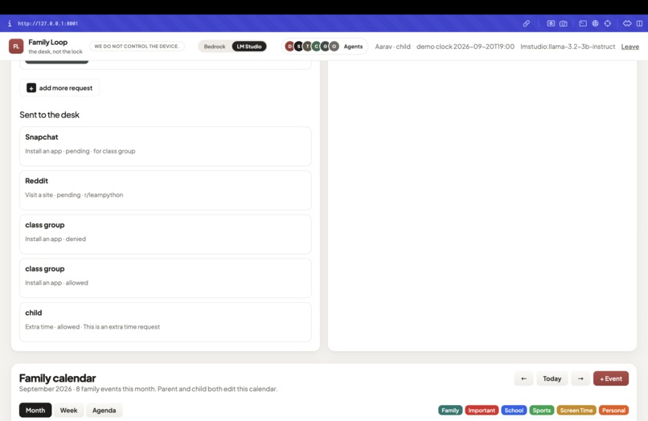
Task: Click the red D agent avatar
Action: pyautogui.click(x=289, y=47)
